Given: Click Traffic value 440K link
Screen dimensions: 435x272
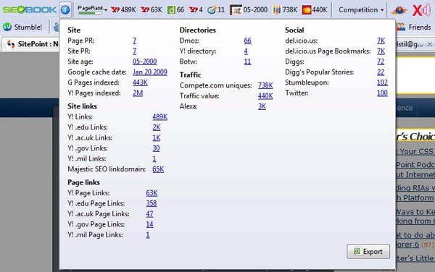Looking at the screenshot, I should pyautogui.click(x=265, y=96).
